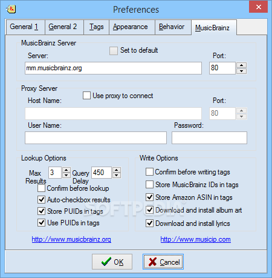The image size is (272, 278).
Task: Increase Max Results with up arrow
Action: tap(66, 170)
